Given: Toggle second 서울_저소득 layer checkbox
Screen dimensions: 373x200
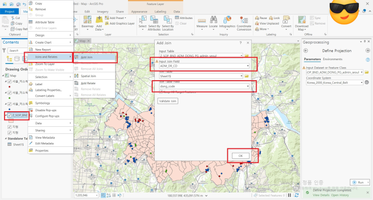Looking at the screenshot, I should (10, 93).
